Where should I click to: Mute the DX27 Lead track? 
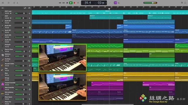6,13
